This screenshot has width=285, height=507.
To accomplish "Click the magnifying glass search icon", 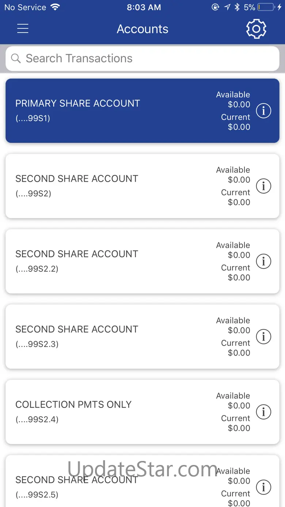I will [16, 58].
